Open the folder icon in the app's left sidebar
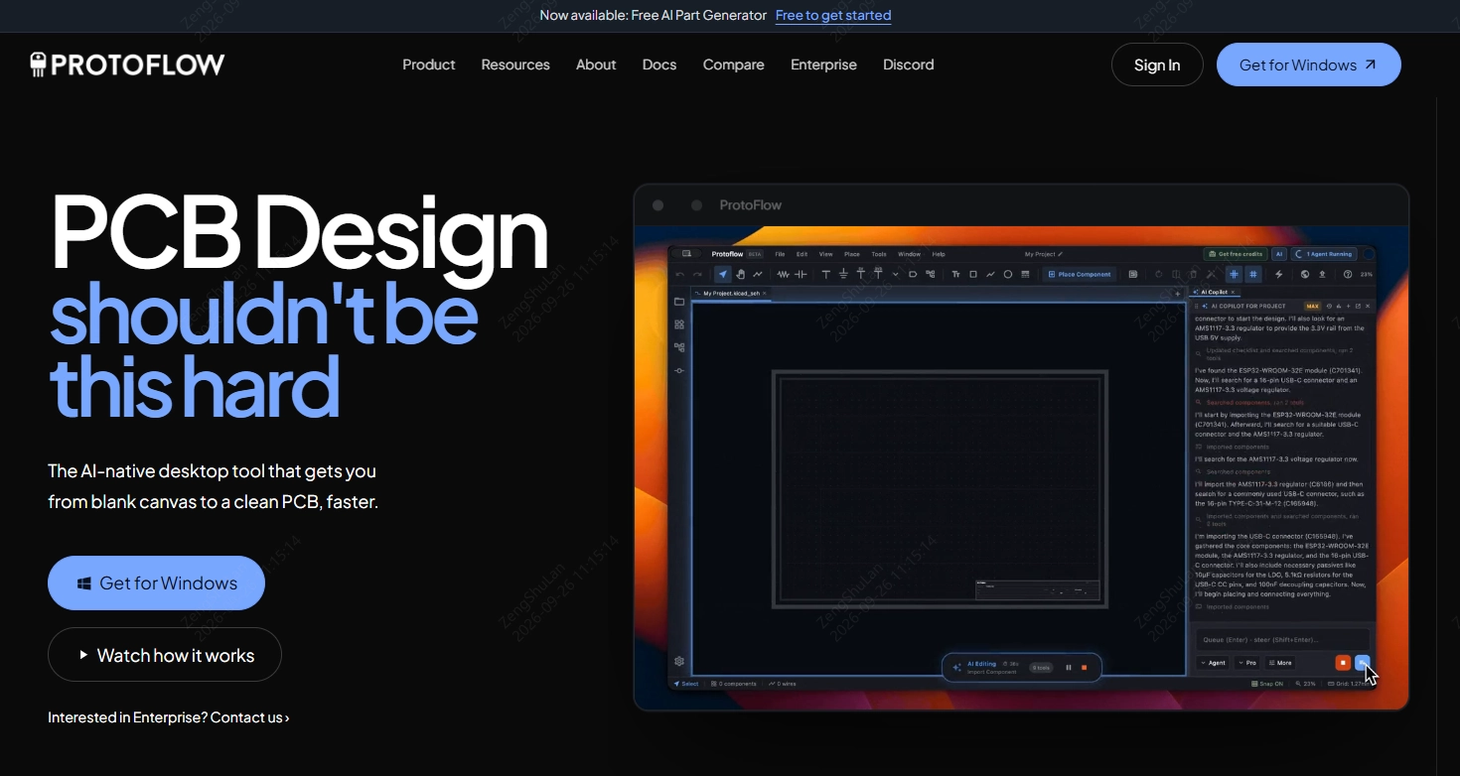Image resolution: width=1460 pixels, height=776 pixels. (679, 302)
